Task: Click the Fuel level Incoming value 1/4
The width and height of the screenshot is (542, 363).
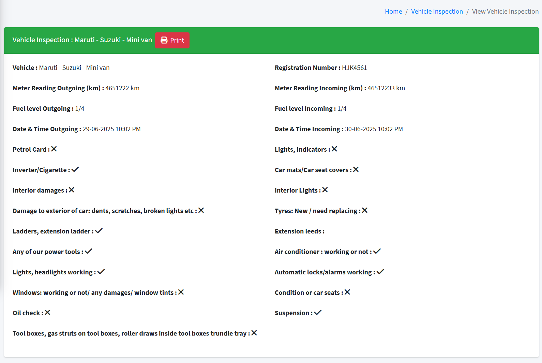Action: (x=342, y=109)
